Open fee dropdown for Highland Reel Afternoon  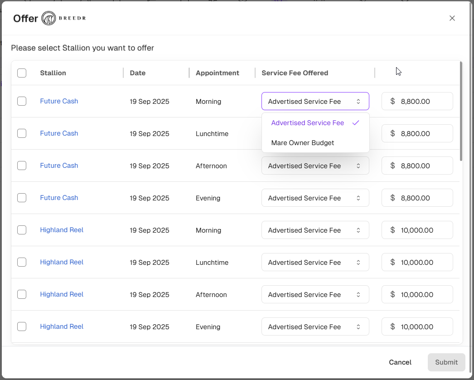(x=315, y=295)
